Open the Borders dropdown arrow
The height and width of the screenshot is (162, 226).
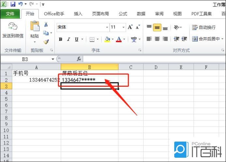(x=98, y=39)
